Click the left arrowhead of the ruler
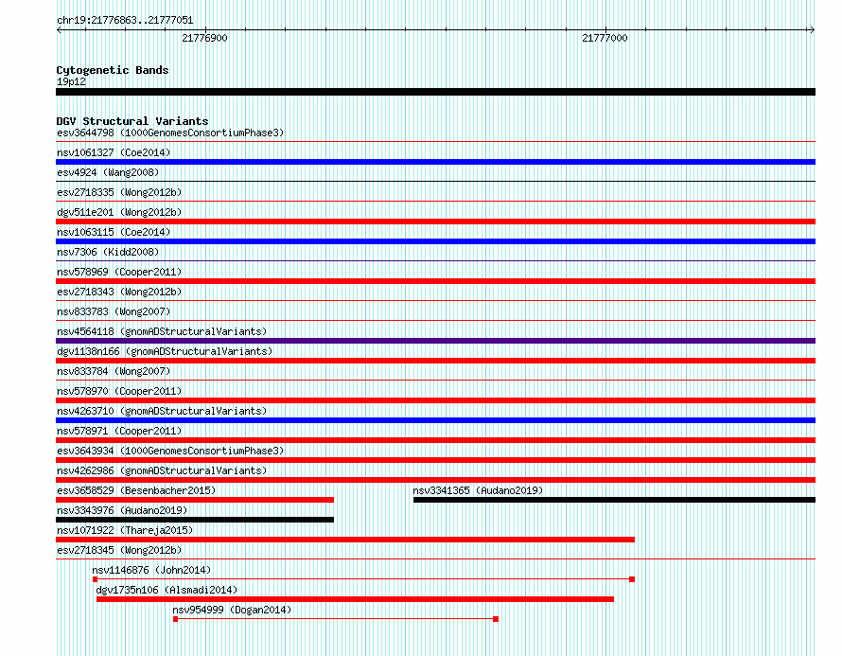This screenshot has height=656, width=842. coord(59,30)
